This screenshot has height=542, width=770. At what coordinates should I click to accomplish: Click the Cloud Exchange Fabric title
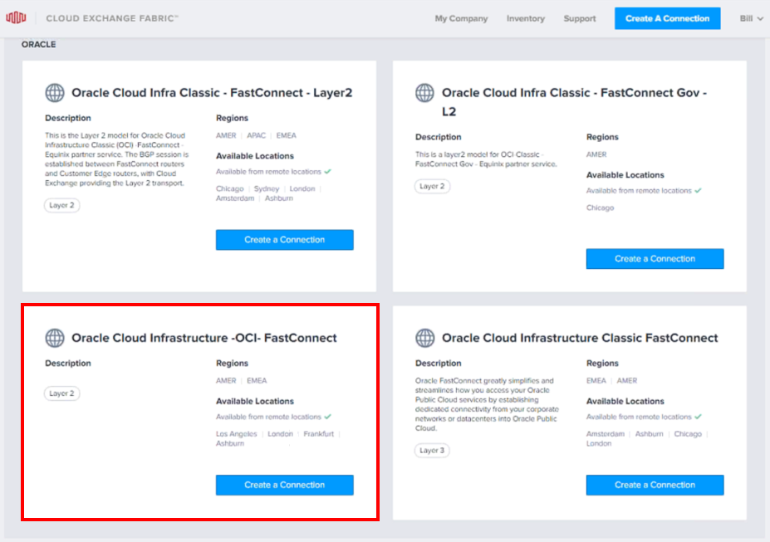click(112, 18)
